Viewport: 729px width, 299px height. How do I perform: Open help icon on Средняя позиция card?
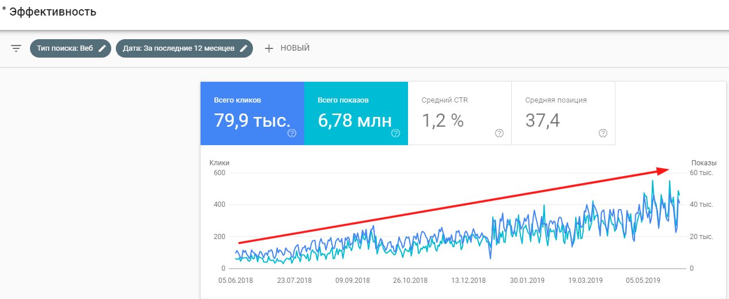click(603, 133)
